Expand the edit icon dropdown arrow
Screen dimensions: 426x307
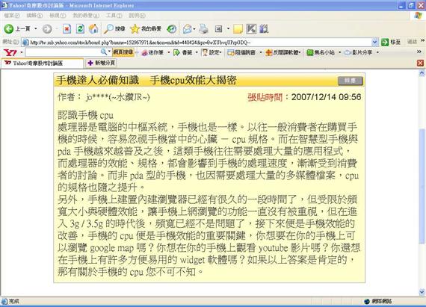pos(228,29)
